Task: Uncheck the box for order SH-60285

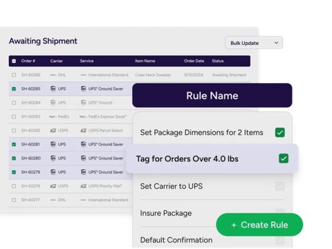Action: point(14,89)
